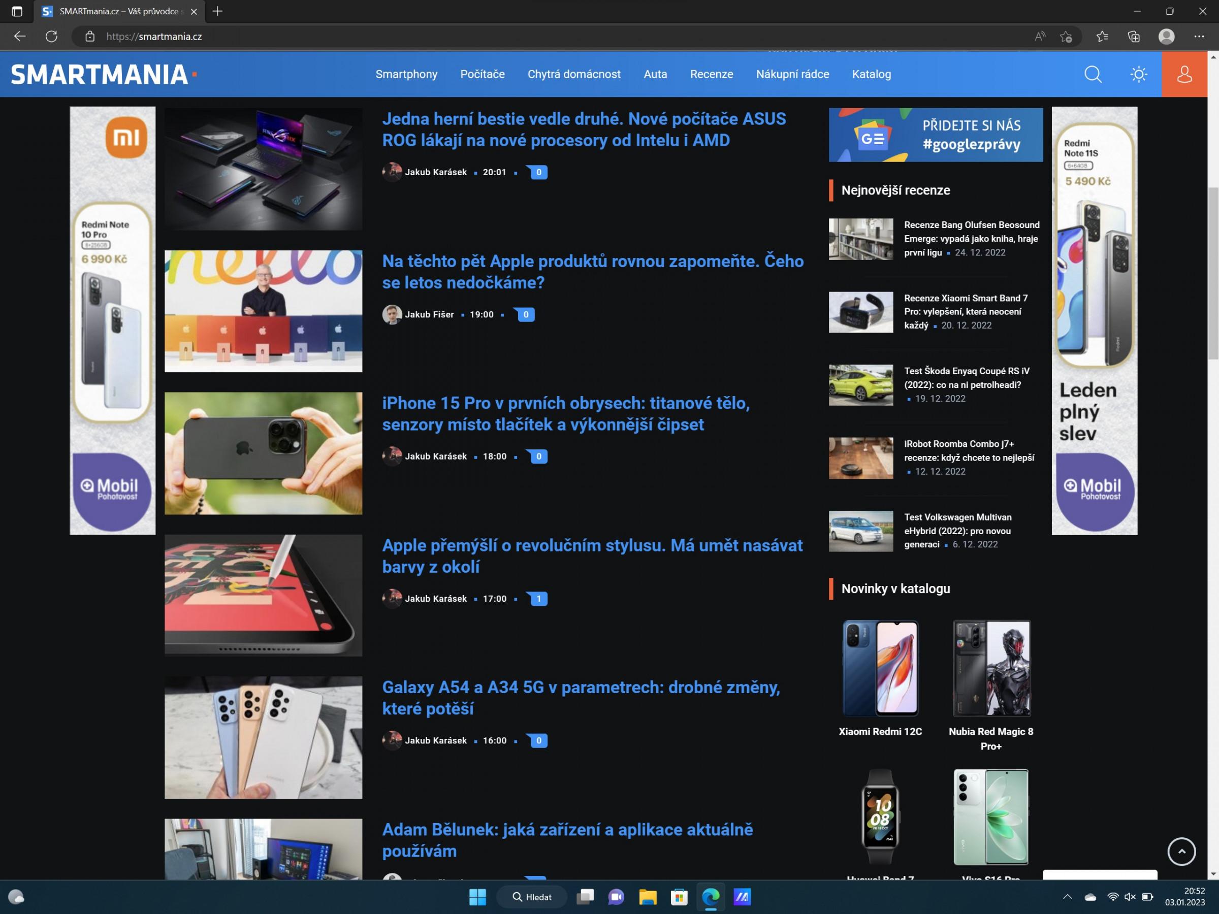Open Microsoft Store from taskbar

[679, 897]
